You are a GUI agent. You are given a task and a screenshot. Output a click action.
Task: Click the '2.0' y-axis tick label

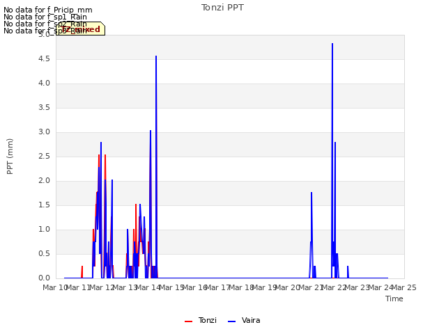point(44,181)
